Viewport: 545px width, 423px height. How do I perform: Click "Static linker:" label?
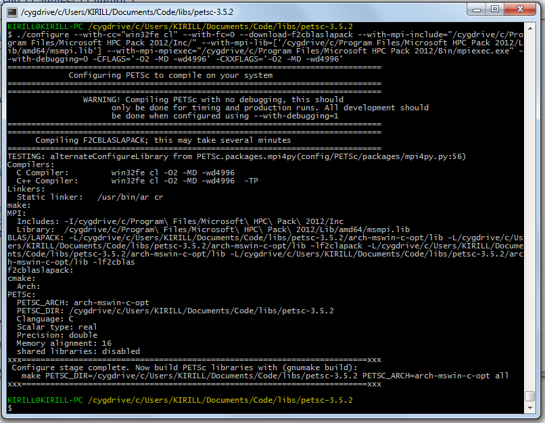coord(50,197)
